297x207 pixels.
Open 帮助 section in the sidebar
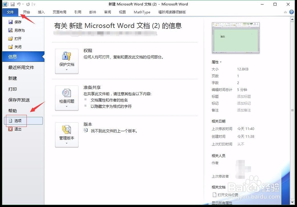click(x=12, y=110)
